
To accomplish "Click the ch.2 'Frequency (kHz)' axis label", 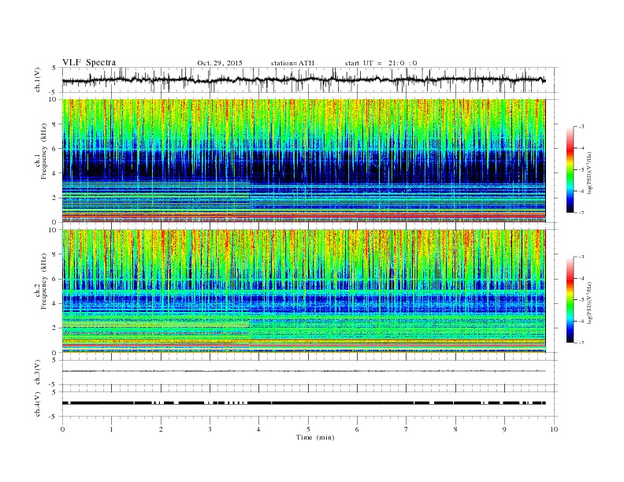I will 44,280.
